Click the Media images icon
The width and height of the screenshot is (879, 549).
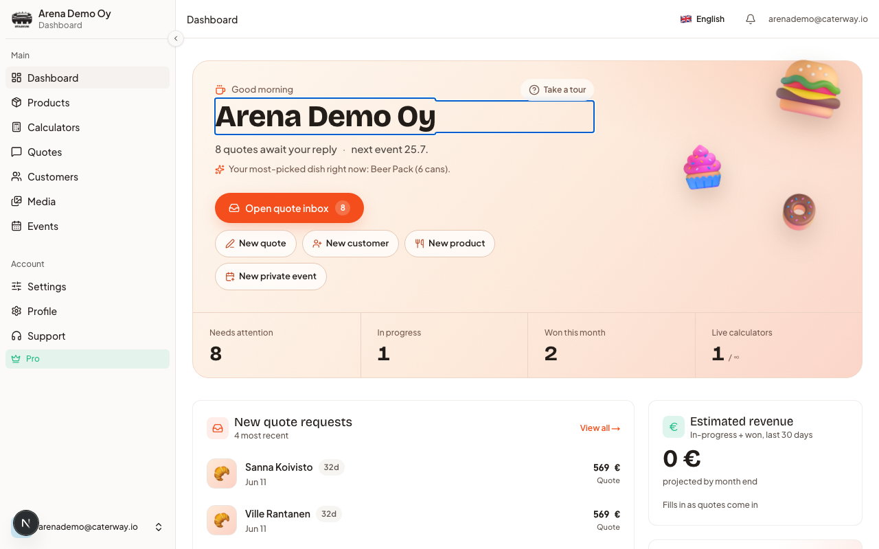(x=16, y=201)
